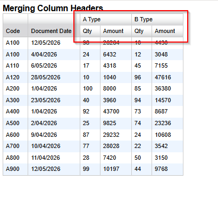The height and width of the screenshot is (197, 218).
Task: Select code cell A700
Action: coord(15,146)
